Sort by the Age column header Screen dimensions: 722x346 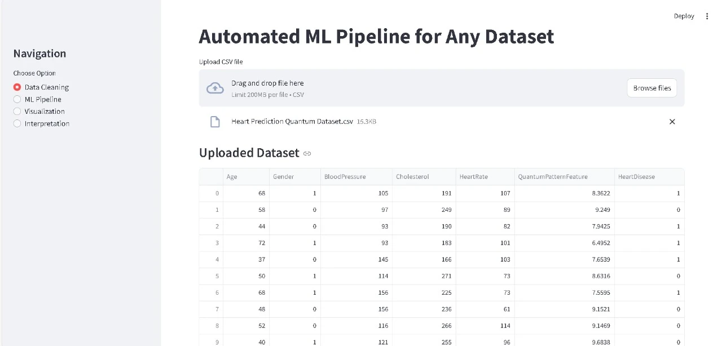(246, 177)
